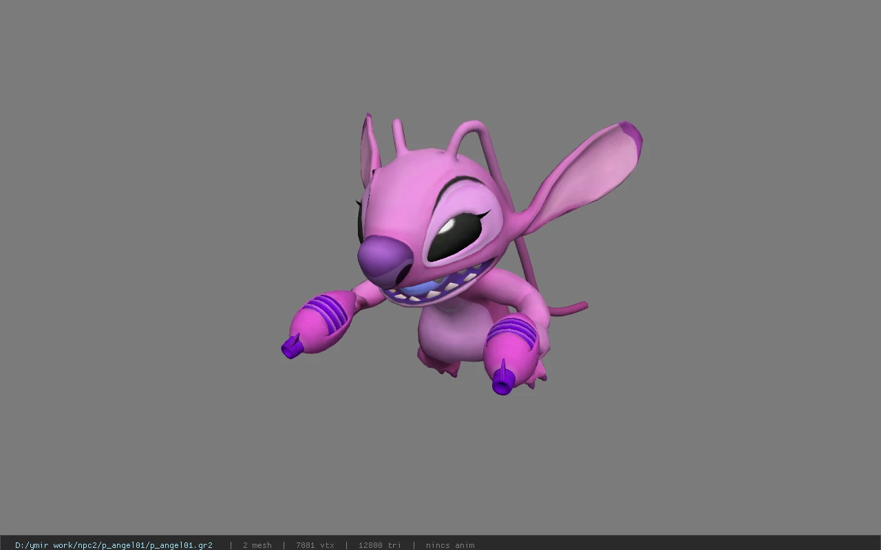Viewport: 881px width, 550px height.
Task: Click the "12800 tri" triangle count
Action: (x=379, y=545)
